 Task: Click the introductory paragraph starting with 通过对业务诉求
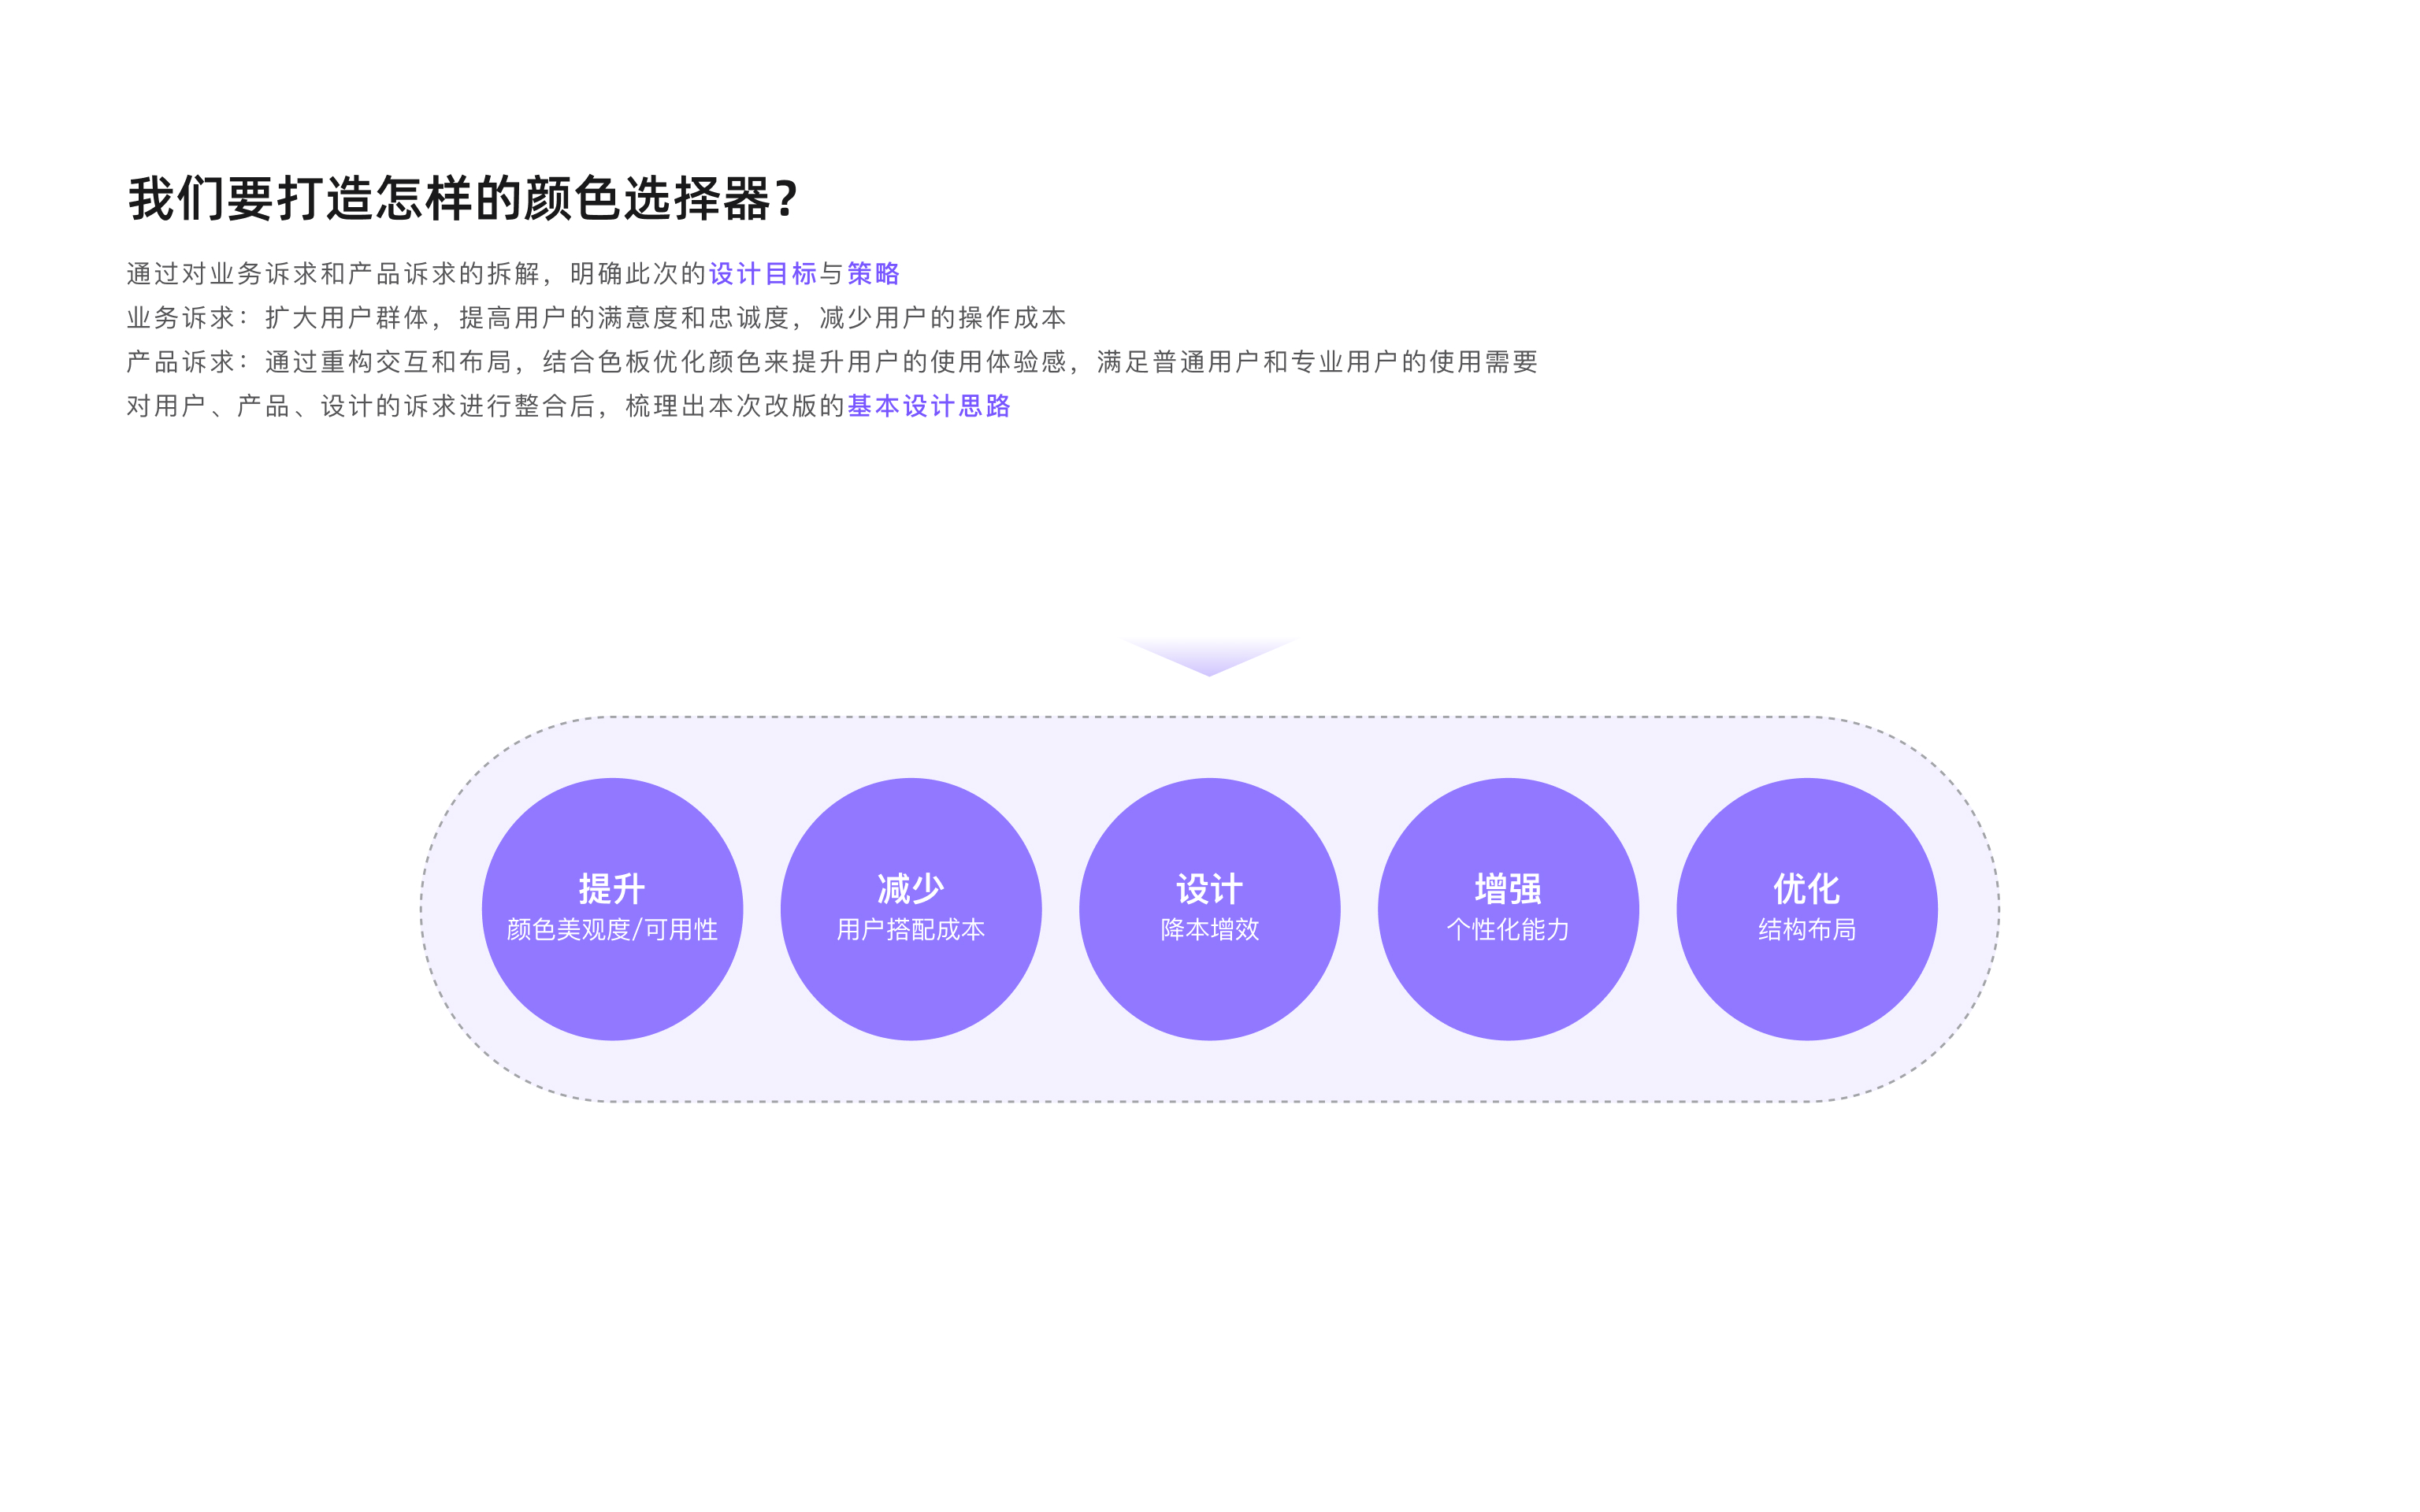click(513, 273)
